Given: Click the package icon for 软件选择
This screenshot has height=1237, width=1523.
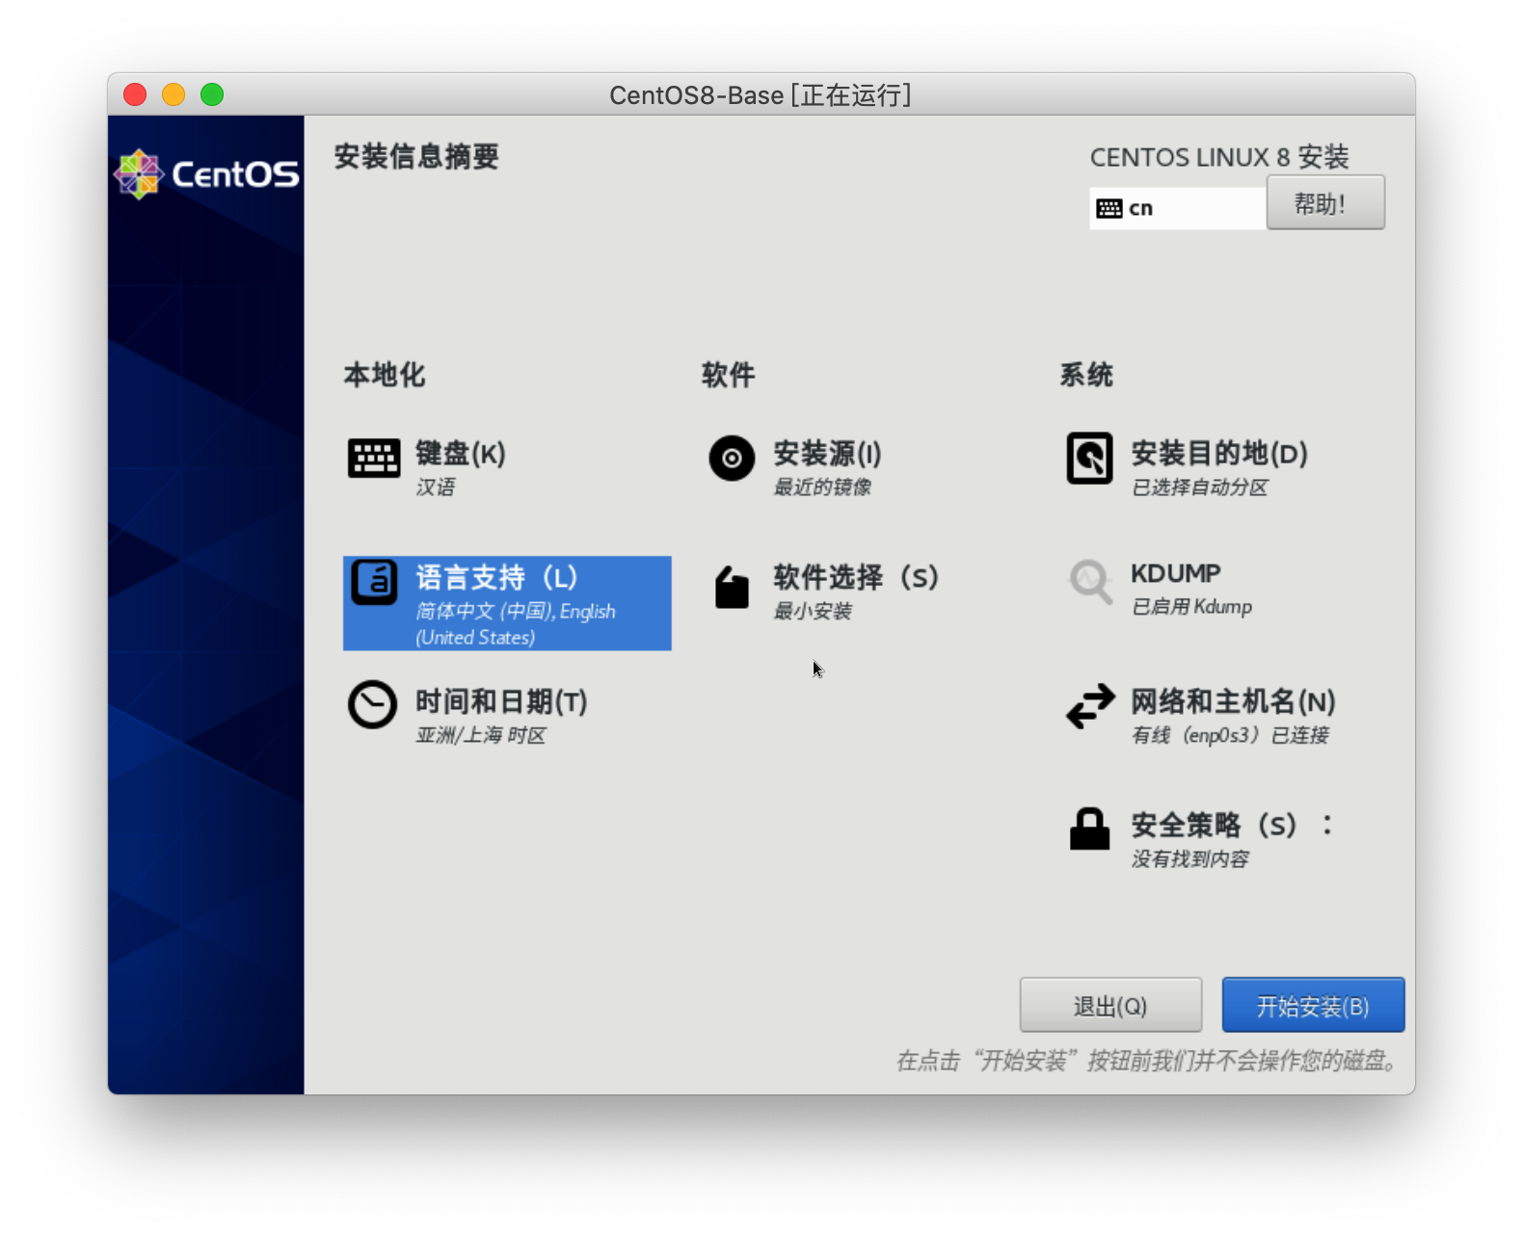Looking at the screenshot, I should point(732,587).
